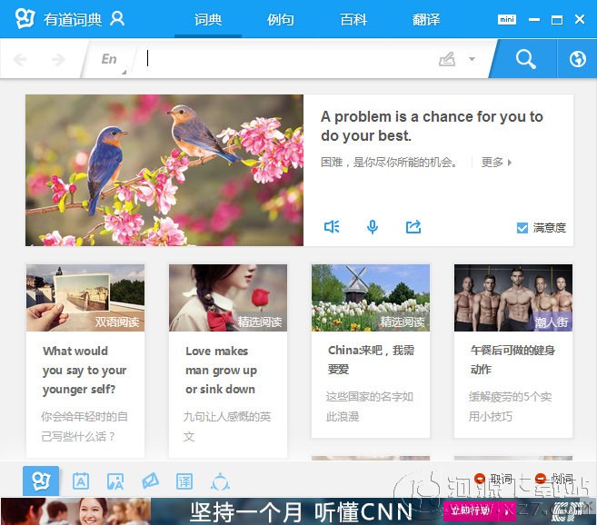Open the En language selector dropdown

pyautogui.click(x=111, y=59)
